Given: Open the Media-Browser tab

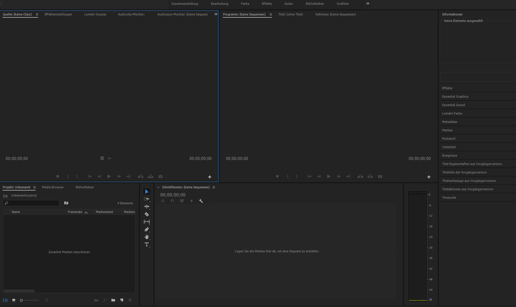Looking at the screenshot, I should coord(53,187).
